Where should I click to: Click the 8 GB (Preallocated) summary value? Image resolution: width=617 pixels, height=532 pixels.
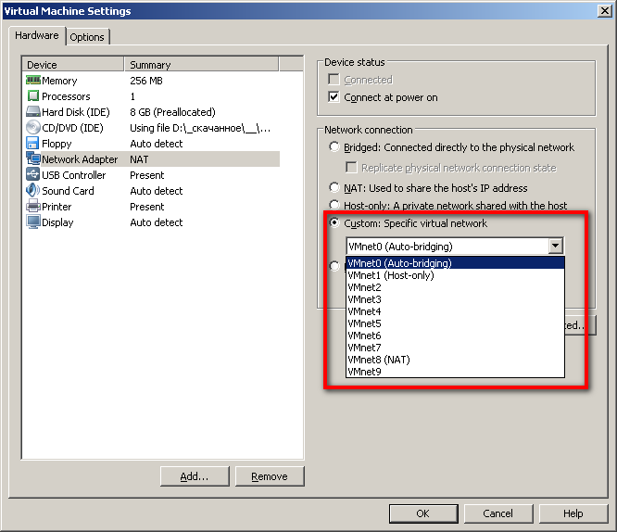(172, 112)
